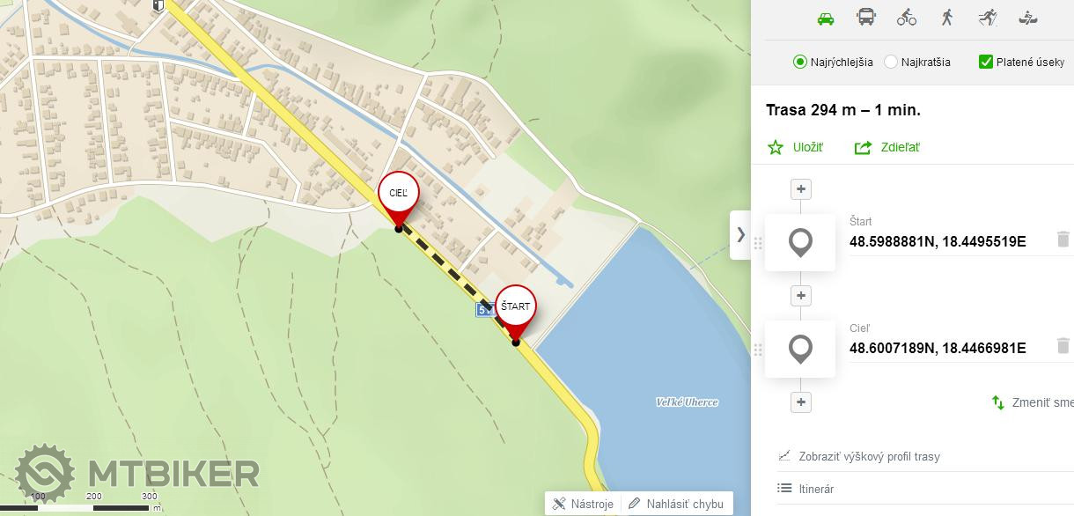This screenshot has width=1074, height=516.
Task: Share route with Zdieľať
Action: [887, 147]
